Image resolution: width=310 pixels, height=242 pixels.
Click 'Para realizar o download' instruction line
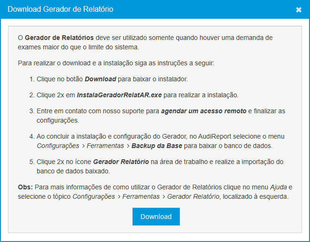pyautogui.click(x=116, y=63)
